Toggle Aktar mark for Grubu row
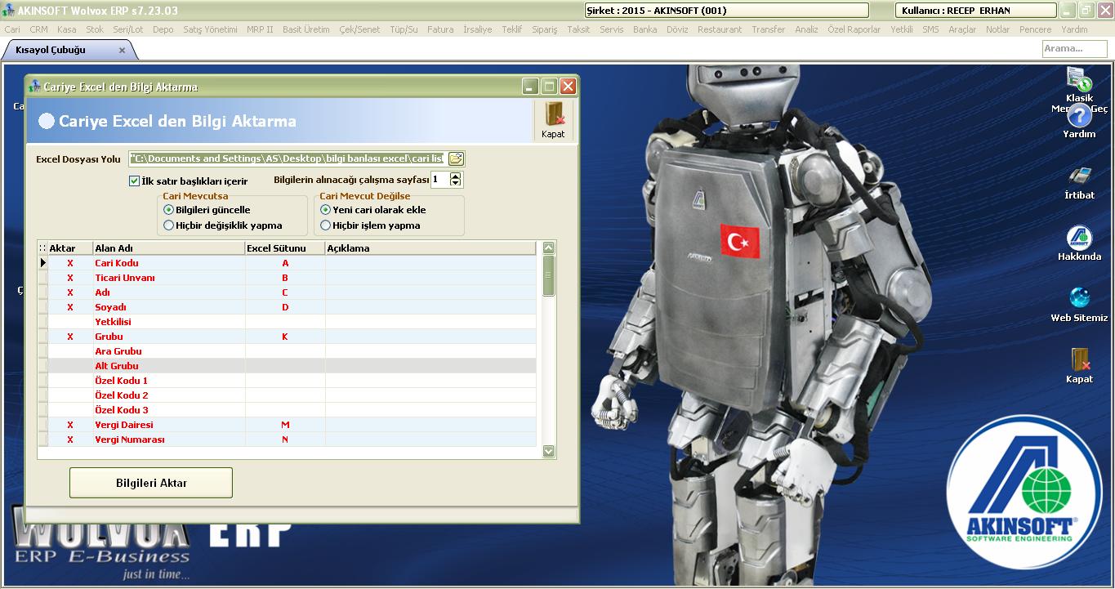Viewport: 1115px width, 589px height. click(x=70, y=337)
